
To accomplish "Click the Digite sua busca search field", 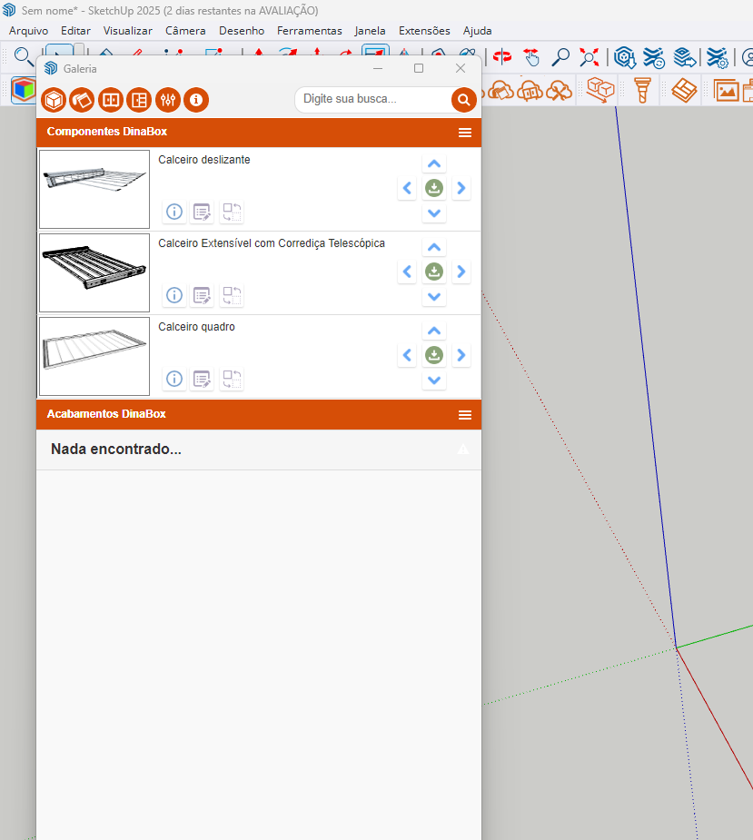I will [x=372, y=99].
